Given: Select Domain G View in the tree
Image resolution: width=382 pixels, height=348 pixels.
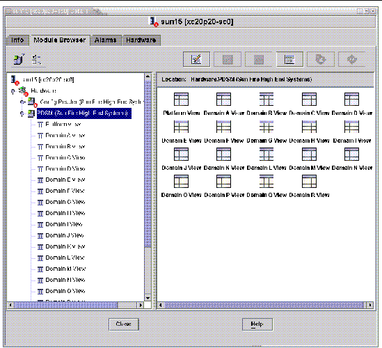Looking at the screenshot, I should point(65,202).
